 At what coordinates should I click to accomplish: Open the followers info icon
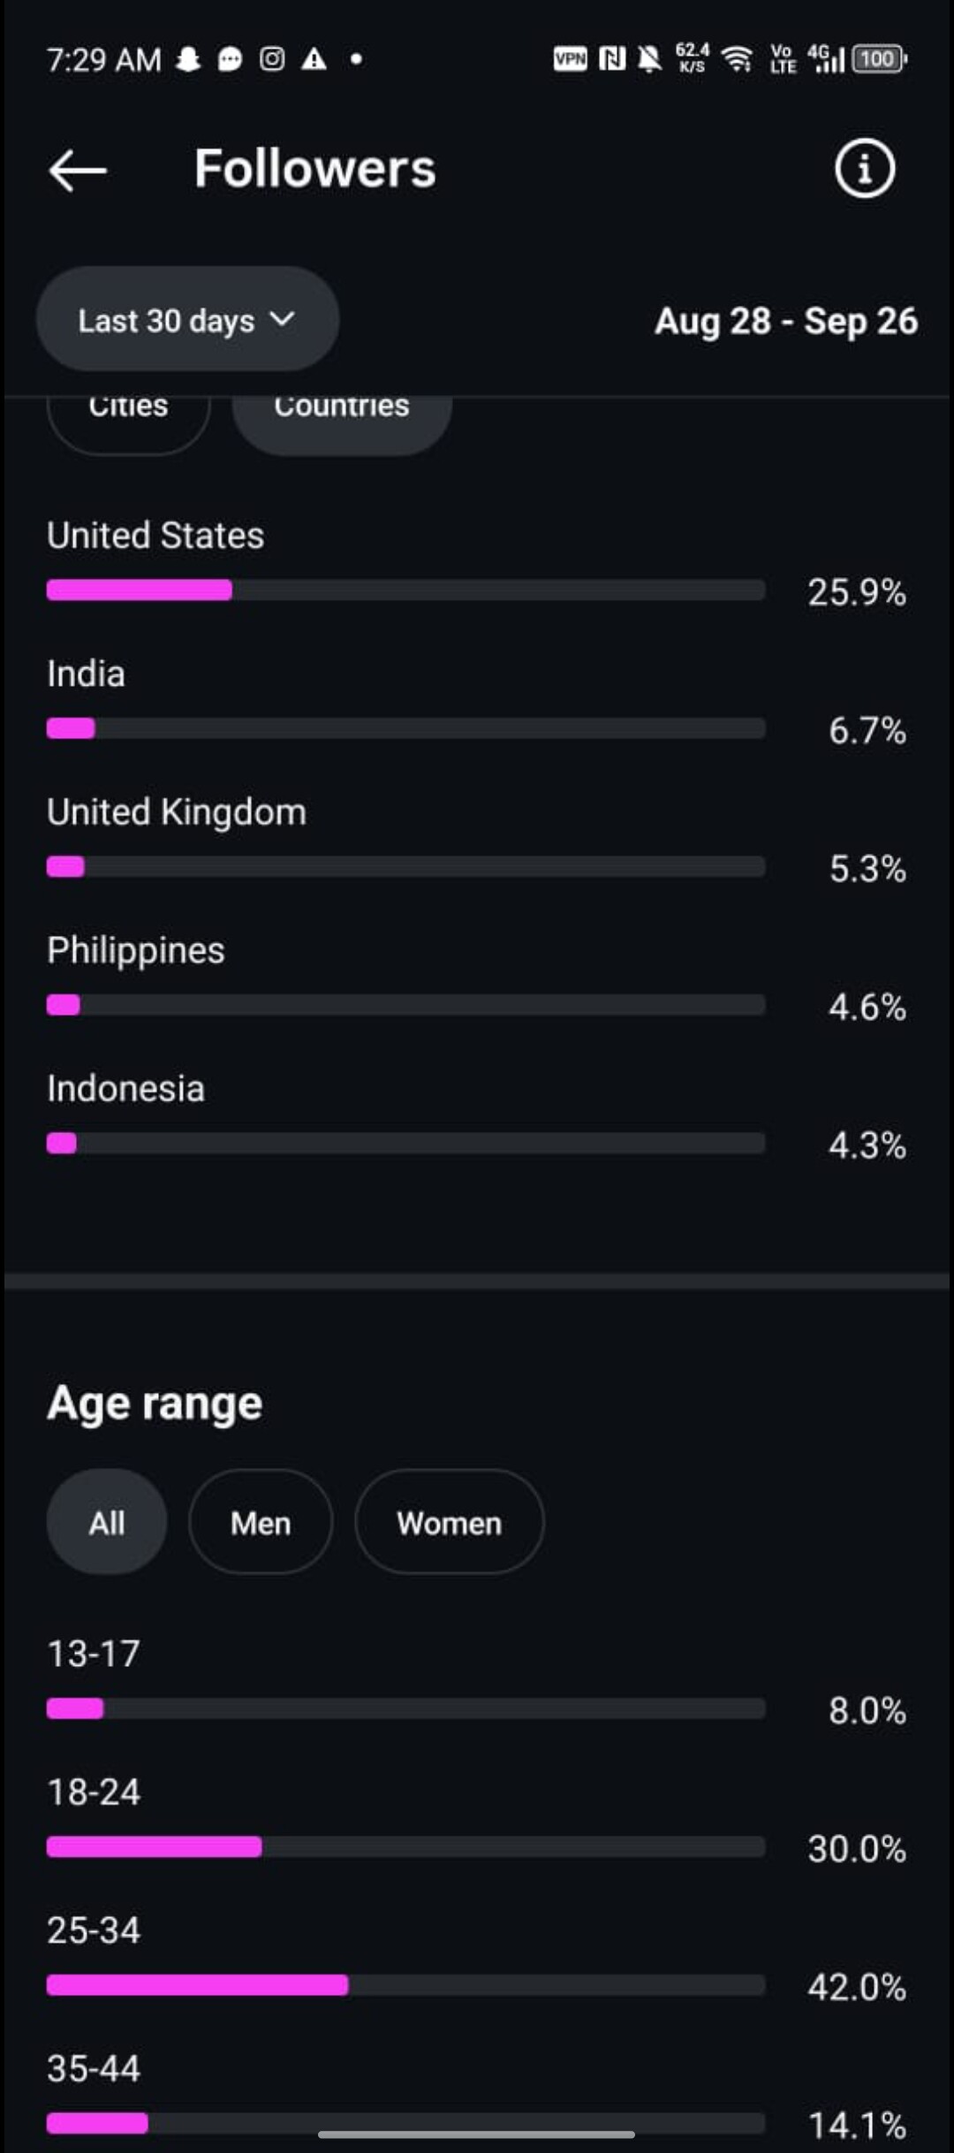pos(864,168)
